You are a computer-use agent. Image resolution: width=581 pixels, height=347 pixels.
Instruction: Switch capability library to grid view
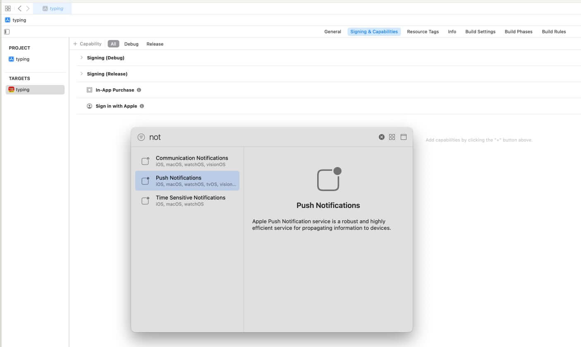coord(392,137)
